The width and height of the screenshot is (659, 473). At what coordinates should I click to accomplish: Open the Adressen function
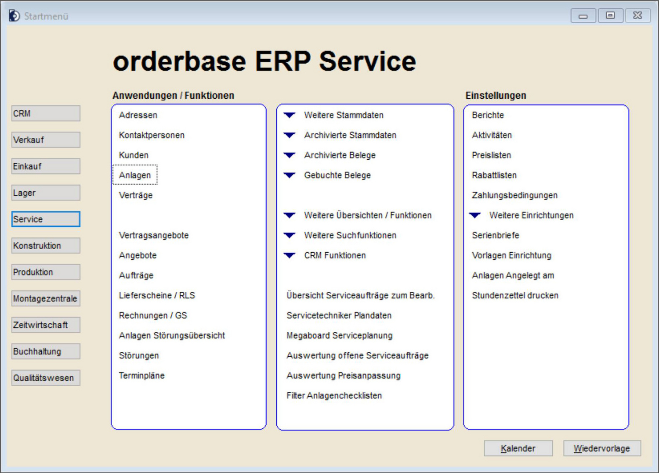138,115
